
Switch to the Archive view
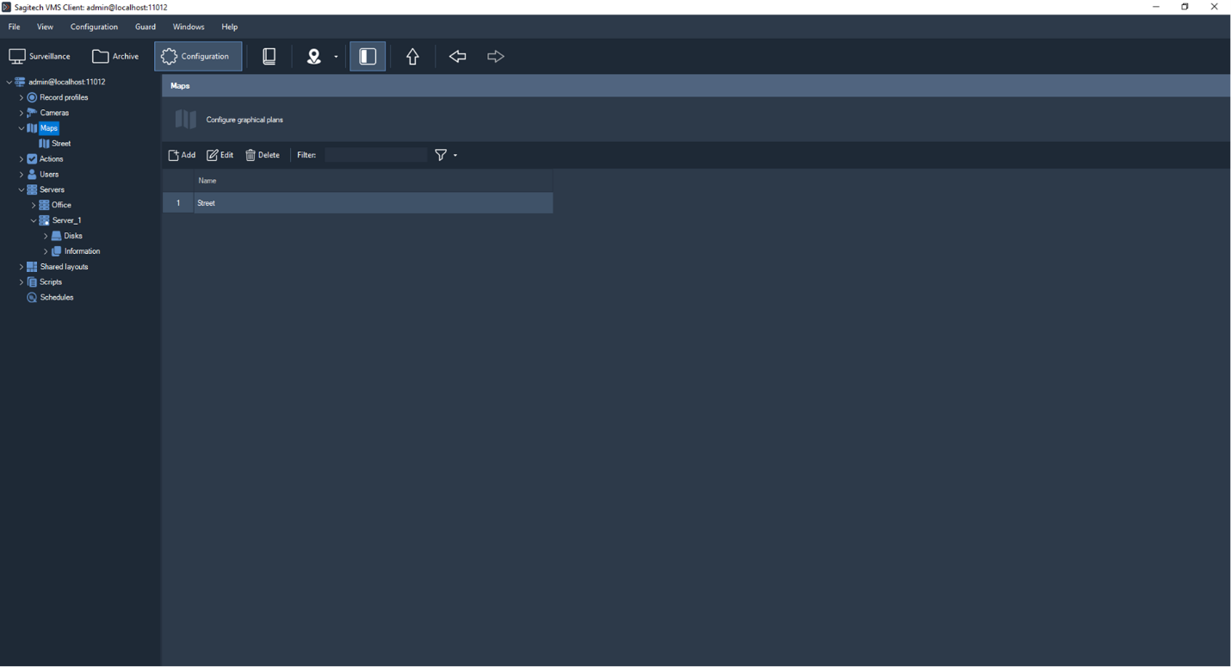pyautogui.click(x=115, y=57)
